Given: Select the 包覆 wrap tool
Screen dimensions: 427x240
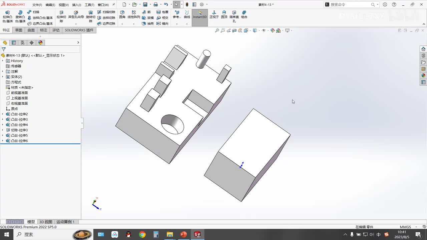Looking at the screenshot, I should tap(162, 12).
